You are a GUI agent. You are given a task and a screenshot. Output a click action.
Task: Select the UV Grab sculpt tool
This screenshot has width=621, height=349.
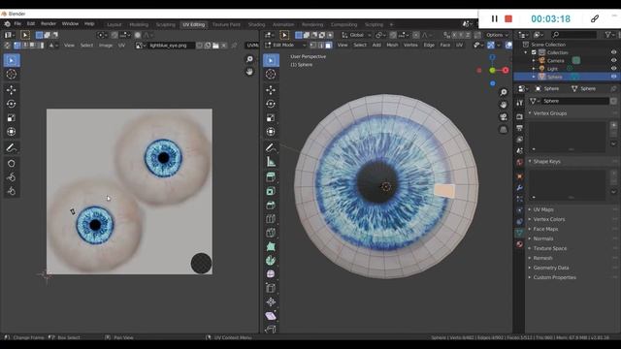click(11, 164)
